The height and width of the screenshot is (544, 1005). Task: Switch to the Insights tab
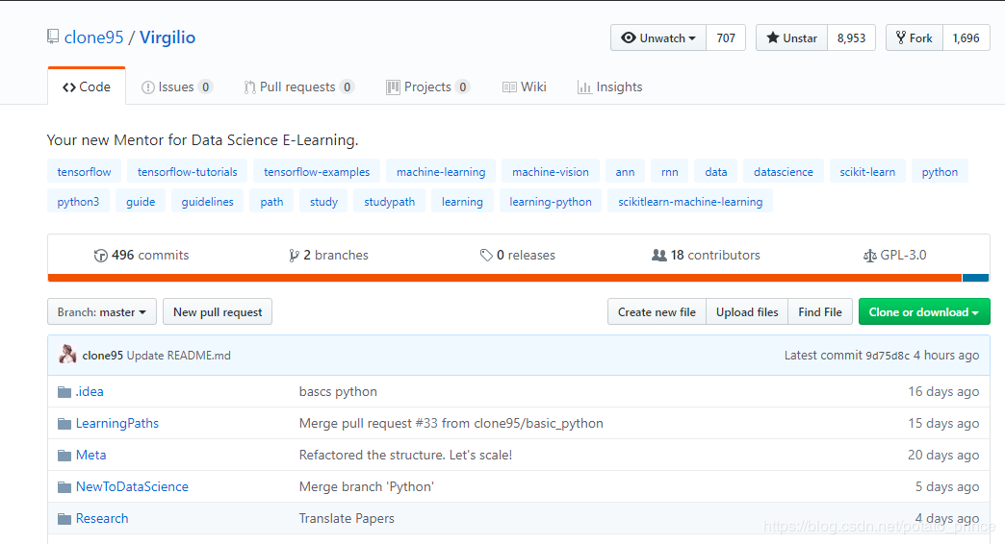pyautogui.click(x=609, y=87)
